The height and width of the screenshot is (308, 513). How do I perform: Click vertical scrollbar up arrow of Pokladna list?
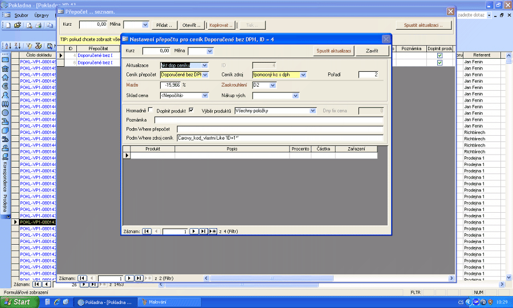pyautogui.click(x=509, y=55)
